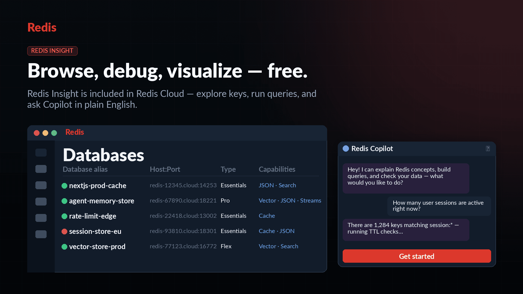Click the Streams capability of agent-memory-store
This screenshot has height=294, width=523.
coord(311,201)
